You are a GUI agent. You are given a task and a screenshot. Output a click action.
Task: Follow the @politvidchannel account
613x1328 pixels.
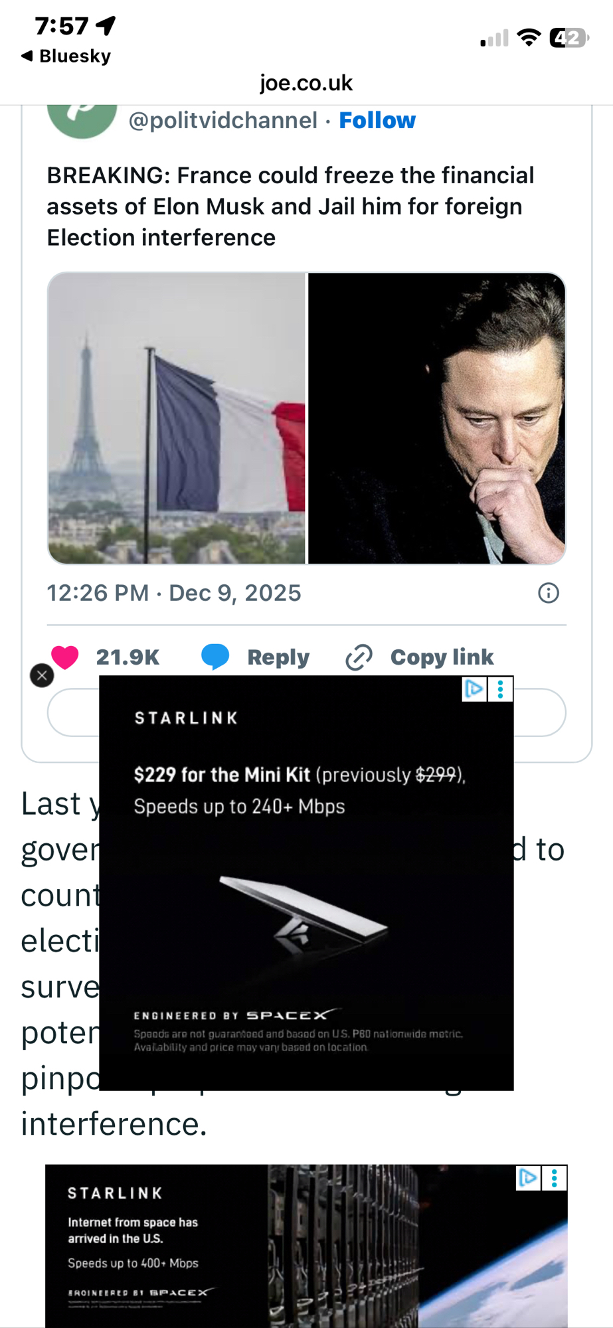pyautogui.click(x=377, y=120)
